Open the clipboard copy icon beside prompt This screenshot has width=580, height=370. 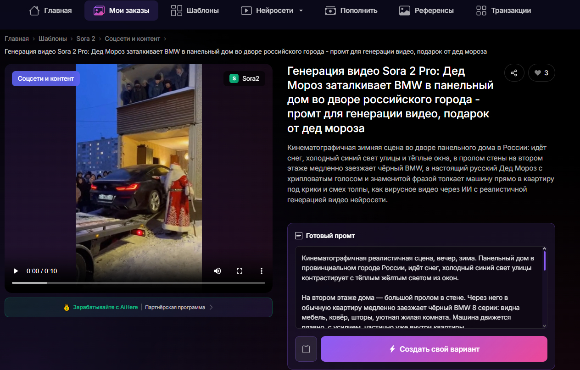click(x=306, y=348)
